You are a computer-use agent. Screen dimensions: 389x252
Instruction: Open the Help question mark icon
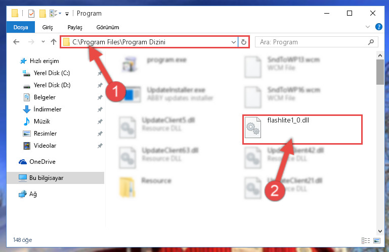378,27
